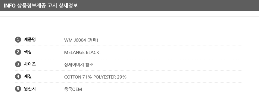Select the 색상 label

click(x=28, y=52)
